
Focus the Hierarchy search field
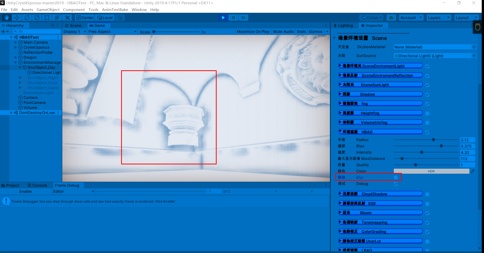tap(37, 31)
